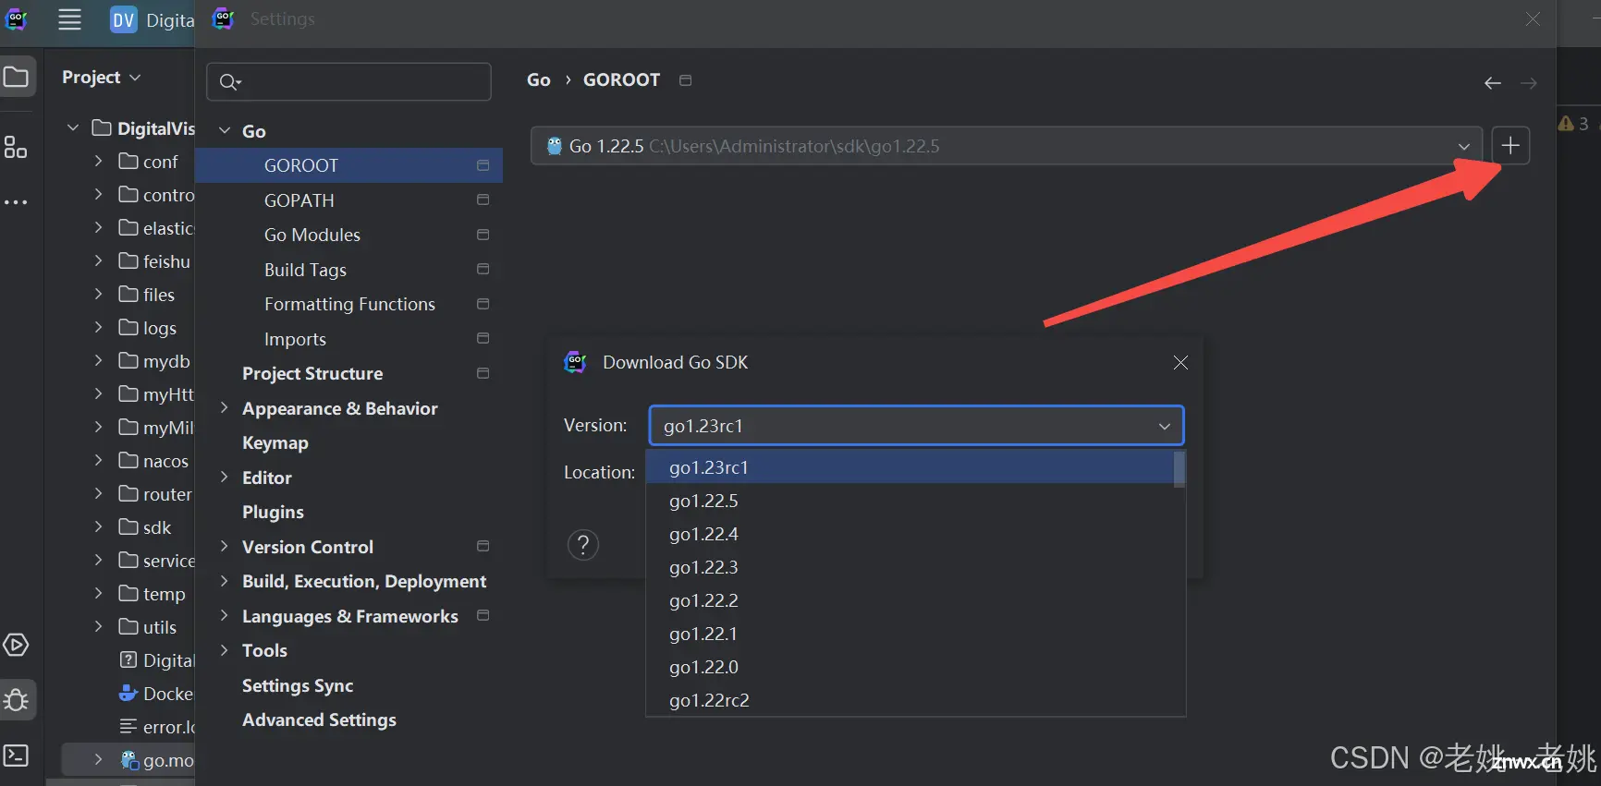Open the Structure tool window icon
Screen dimensions: 1601x786
click(16, 147)
